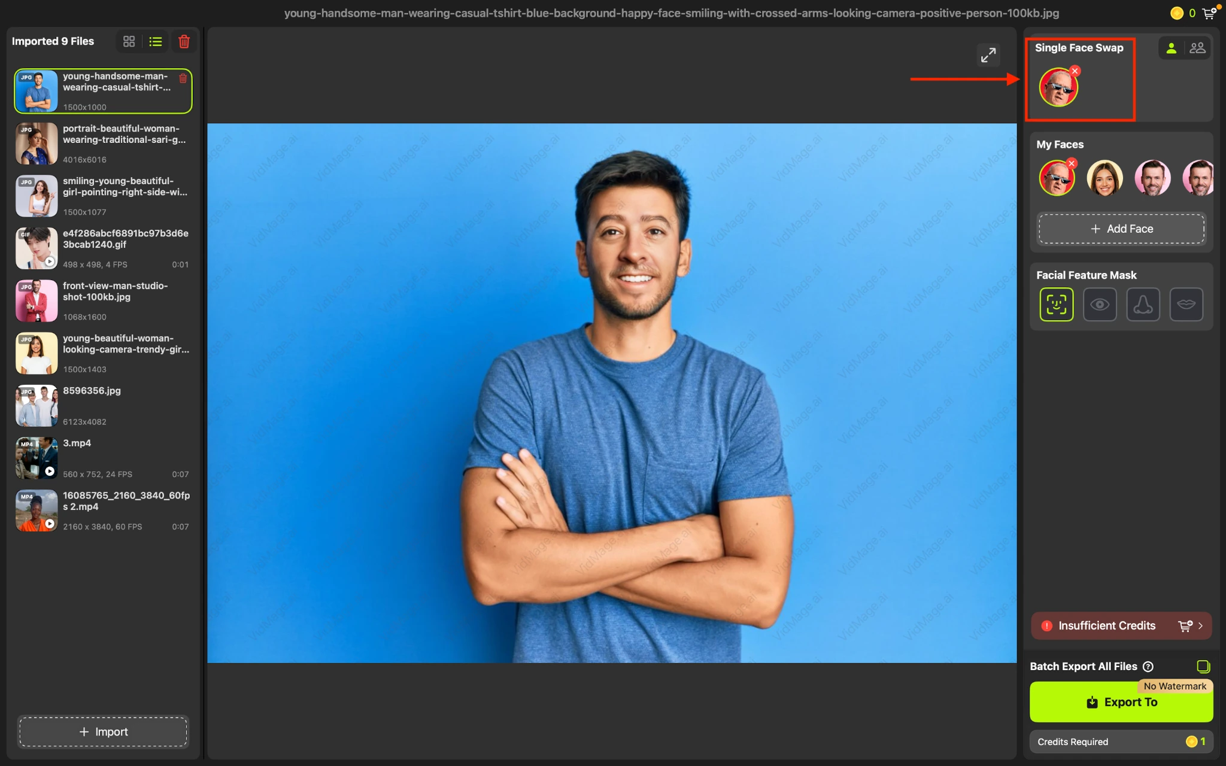Screen dimensions: 1226x766
Task: Delete all imported files with trash icon
Action: (x=184, y=41)
